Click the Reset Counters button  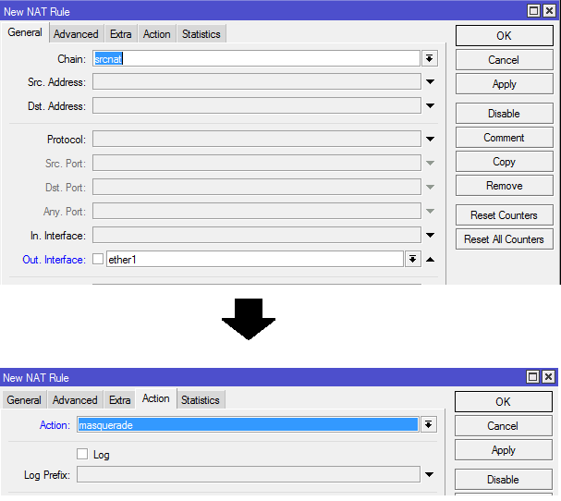504,215
